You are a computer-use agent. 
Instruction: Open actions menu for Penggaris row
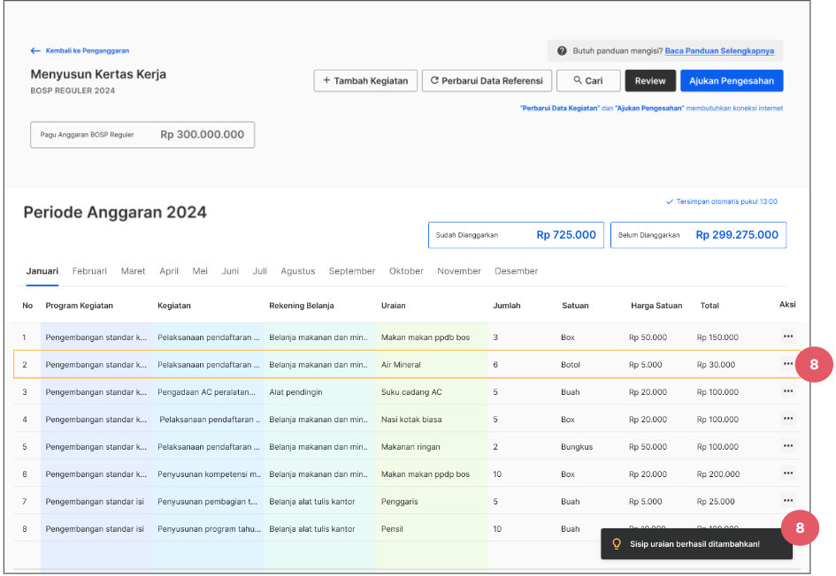(787, 500)
